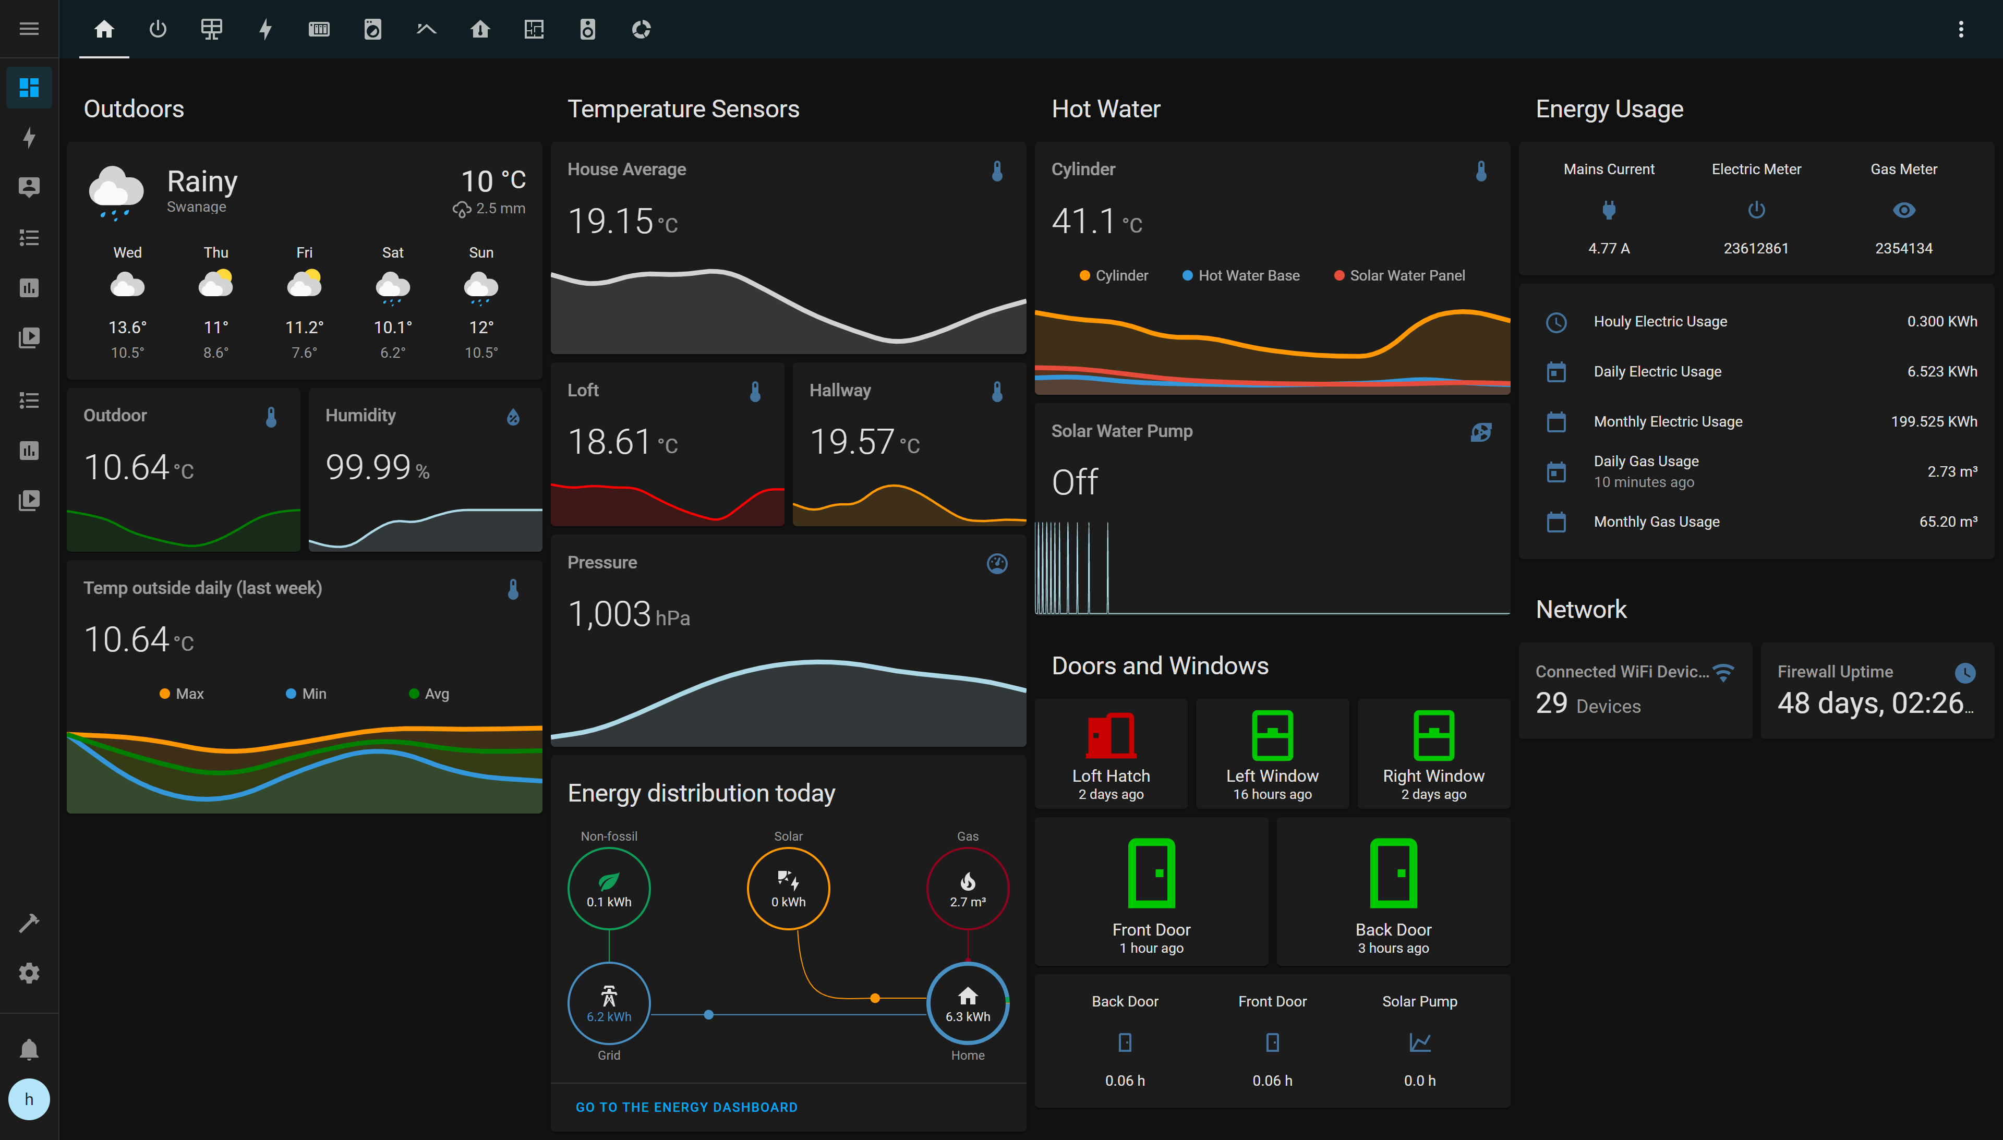Open user profile via the avatar
Screen dimensions: 2003x1140
click(29, 1099)
